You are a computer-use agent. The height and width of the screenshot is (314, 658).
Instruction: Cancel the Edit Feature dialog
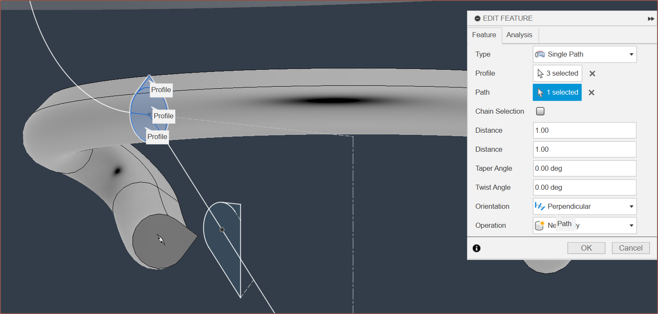[630, 248]
